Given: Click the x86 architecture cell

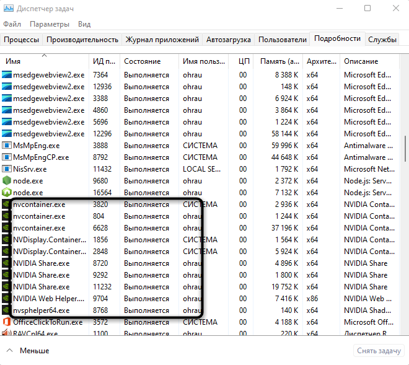Looking at the screenshot, I should 312,299.
